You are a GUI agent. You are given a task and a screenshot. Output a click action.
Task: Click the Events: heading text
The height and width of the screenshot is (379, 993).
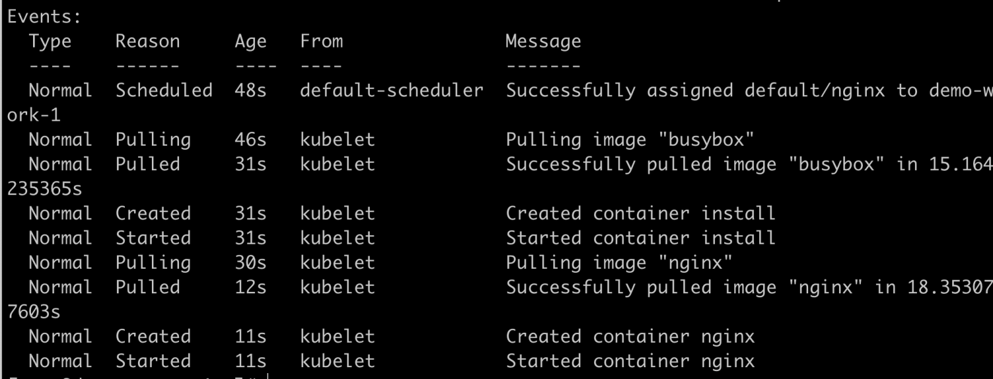[x=42, y=17]
